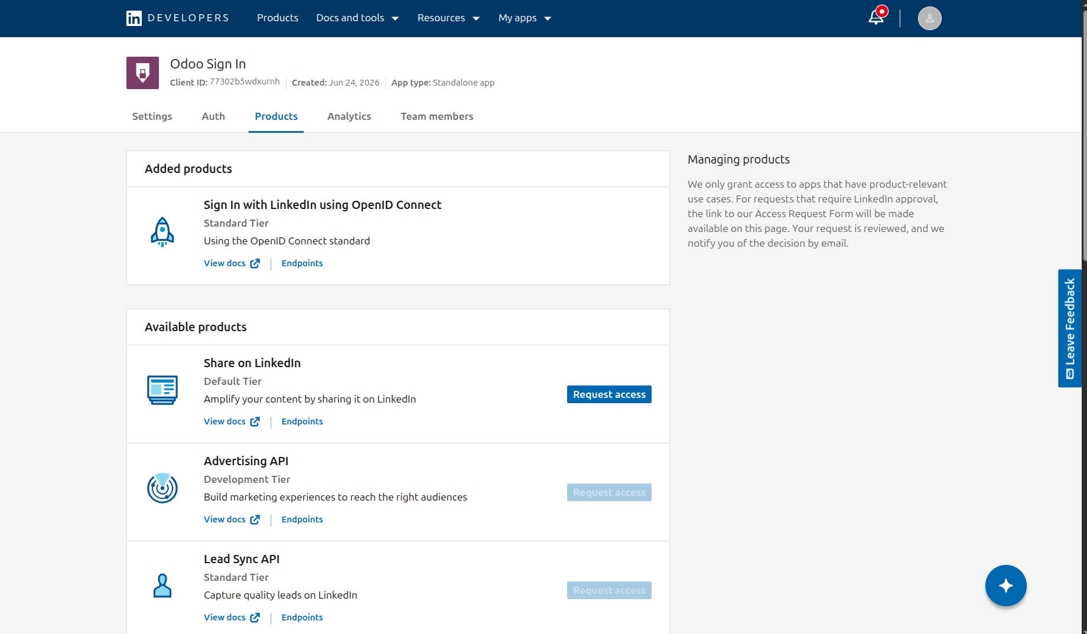Click the Share on LinkedIn product icon

pyautogui.click(x=162, y=390)
